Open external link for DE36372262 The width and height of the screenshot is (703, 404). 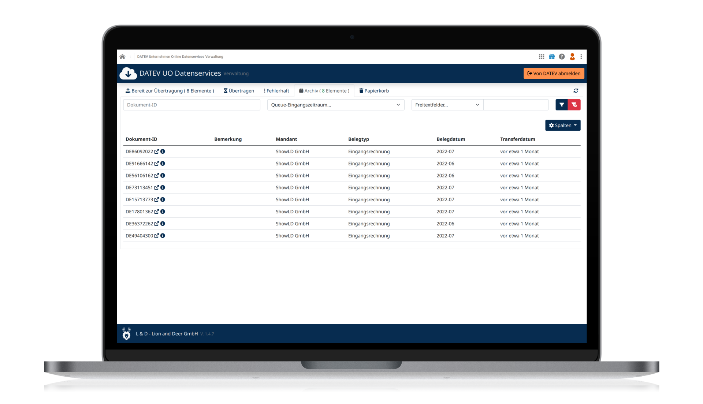157,224
